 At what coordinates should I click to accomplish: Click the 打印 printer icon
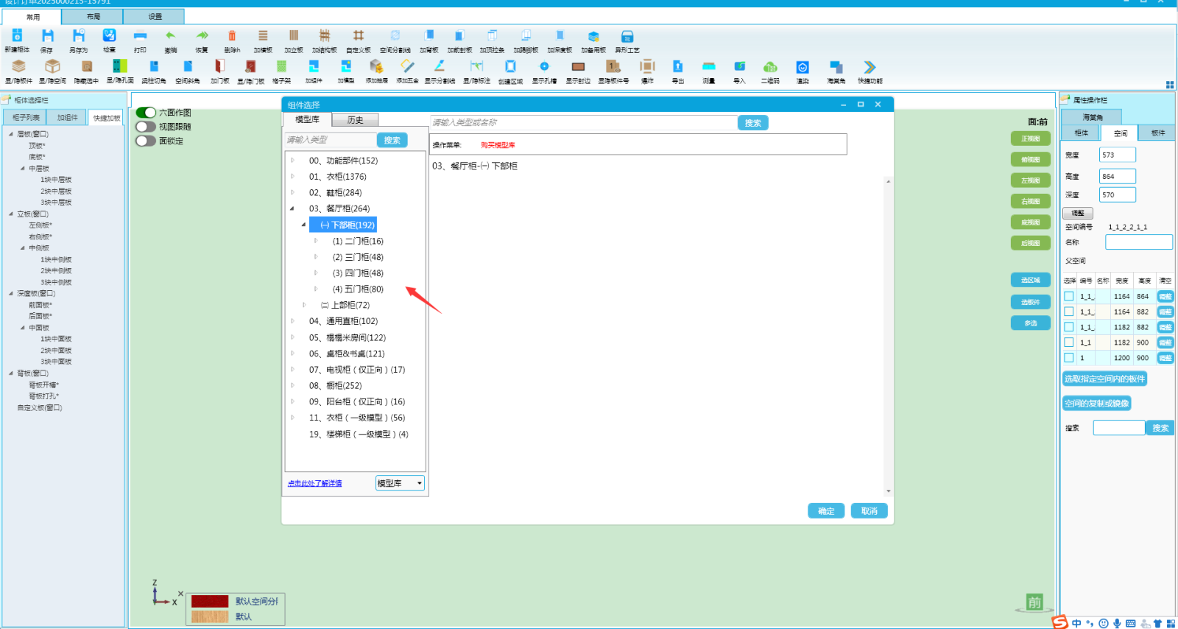140,37
